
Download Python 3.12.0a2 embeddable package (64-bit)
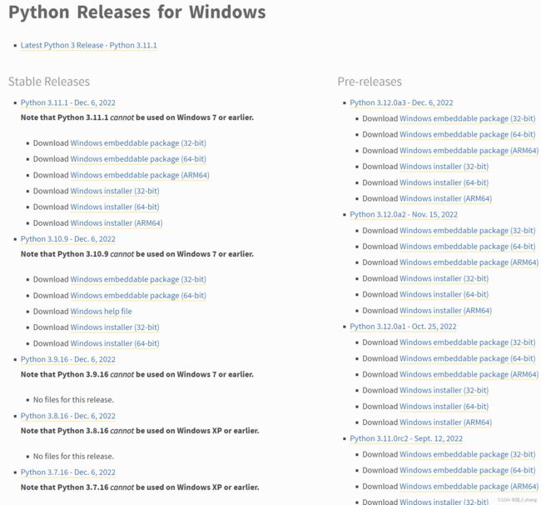pos(467,247)
